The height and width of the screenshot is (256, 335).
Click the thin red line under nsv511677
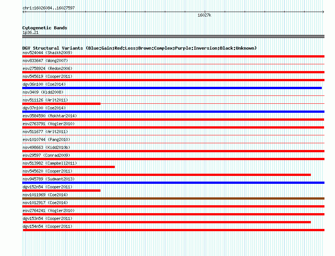pyautogui.click(x=173, y=135)
